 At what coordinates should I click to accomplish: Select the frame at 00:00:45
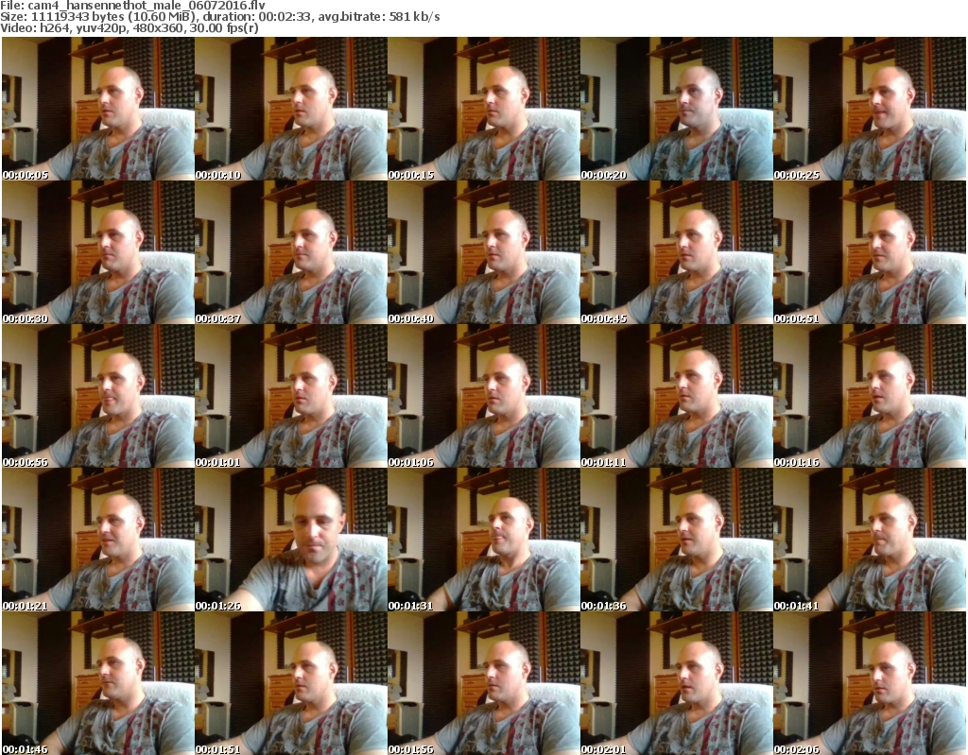[x=676, y=252]
